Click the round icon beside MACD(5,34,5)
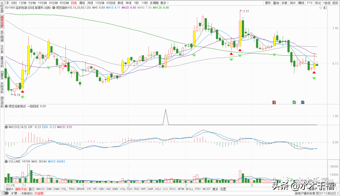Screen dimensions: 340x196 coord(6,127)
